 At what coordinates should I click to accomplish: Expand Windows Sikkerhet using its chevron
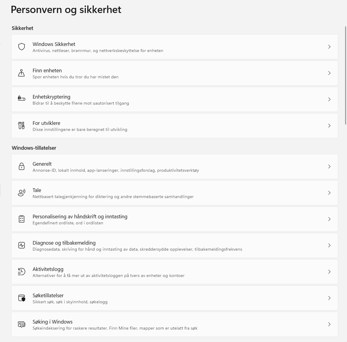(329, 47)
